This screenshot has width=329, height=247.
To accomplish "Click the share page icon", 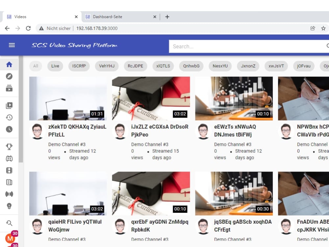I will pyautogui.click(x=313, y=28).
